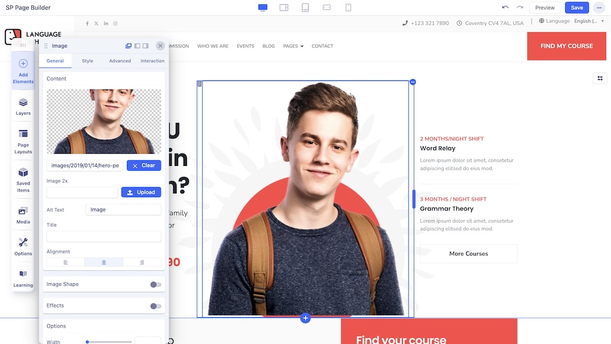Click the Alt Text input field
611x344 pixels.
pyautogui.click(x=123, y=210)
